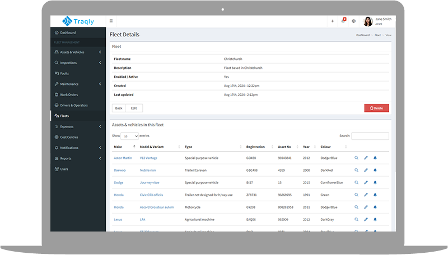Edit pencil for Honda Accord Crosstour row

coord(366,207)
